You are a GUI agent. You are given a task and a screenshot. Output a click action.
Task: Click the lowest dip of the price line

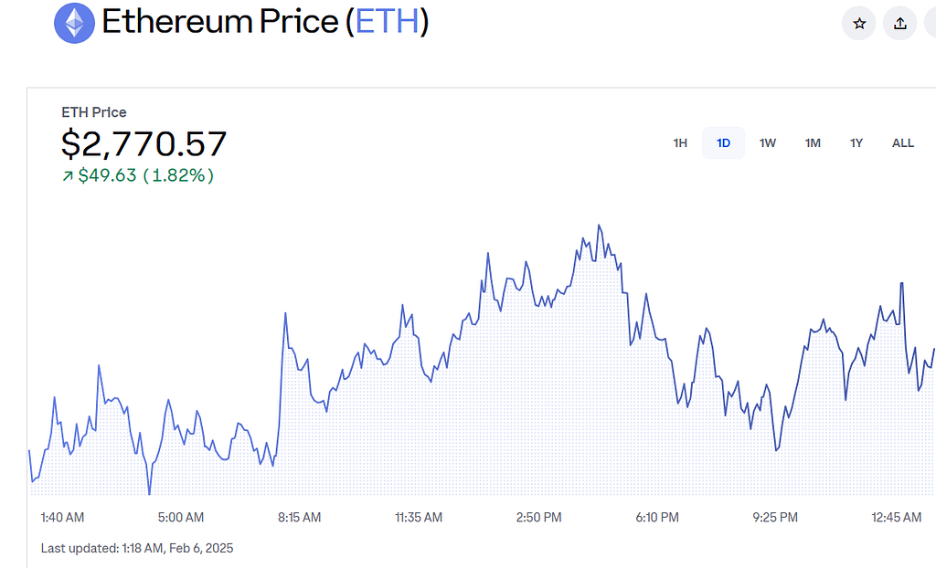click(x=149, y=494)
